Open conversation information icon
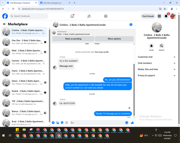Viewport: 180px width, 143px height. (131, 24)
